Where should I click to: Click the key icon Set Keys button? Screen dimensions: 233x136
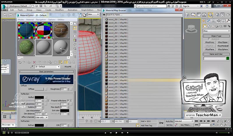[161, 123]
